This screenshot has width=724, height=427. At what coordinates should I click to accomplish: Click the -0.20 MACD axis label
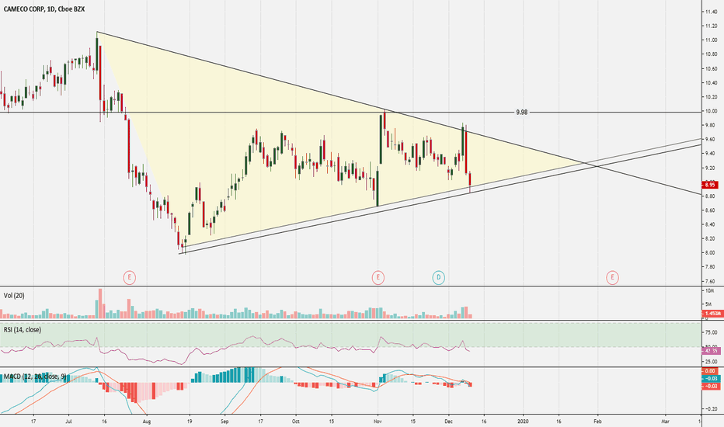(x=711, y=408)
